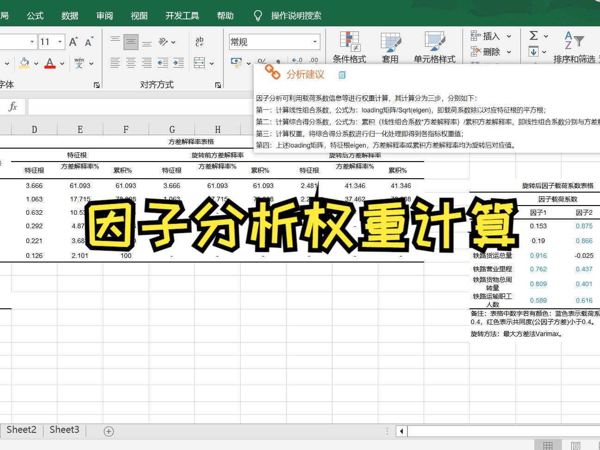The image size is (600, 450).
Task: Open the 字体 group dialog launcher
Action: point(97,85)
